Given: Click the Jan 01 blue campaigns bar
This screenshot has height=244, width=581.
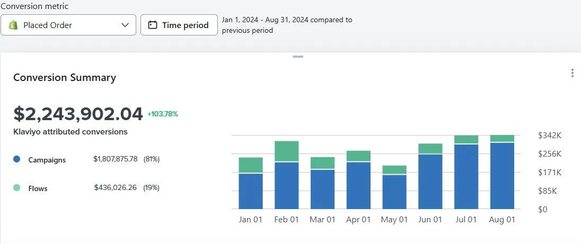Looking at the screenshot, I should pyautogui.click(x=251, y=191).
